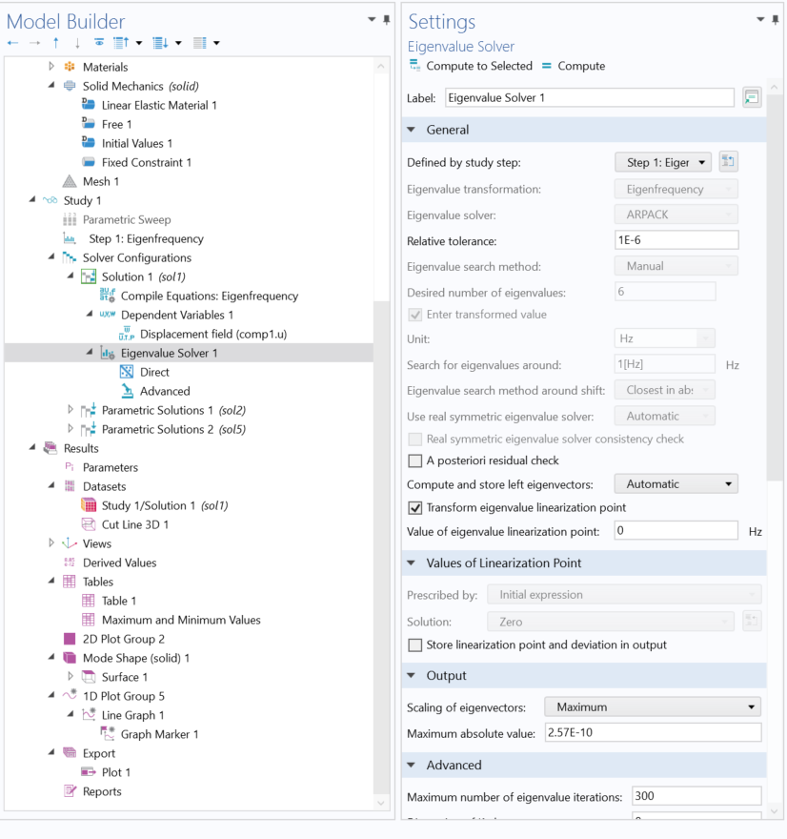Screen dimensions: 787x839
Task: Click the move up arrow icon
Action: [56, 43]
